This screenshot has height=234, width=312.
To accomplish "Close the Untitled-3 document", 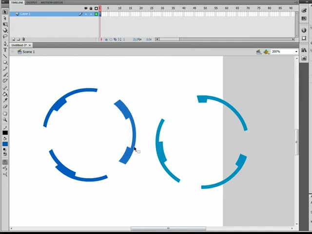I will coord(30,45).
